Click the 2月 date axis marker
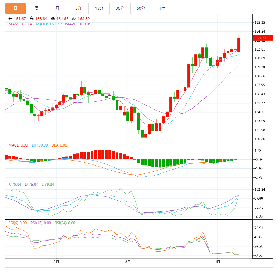This screenshot has width=277, height=272. [x=56, y=262]
